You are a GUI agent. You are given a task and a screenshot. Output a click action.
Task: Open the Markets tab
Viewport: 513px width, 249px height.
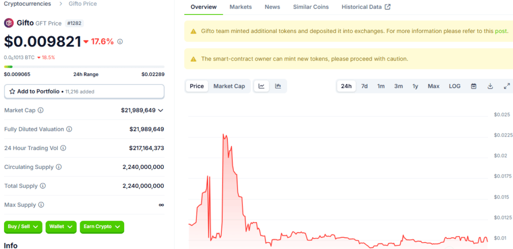point(240,7)
